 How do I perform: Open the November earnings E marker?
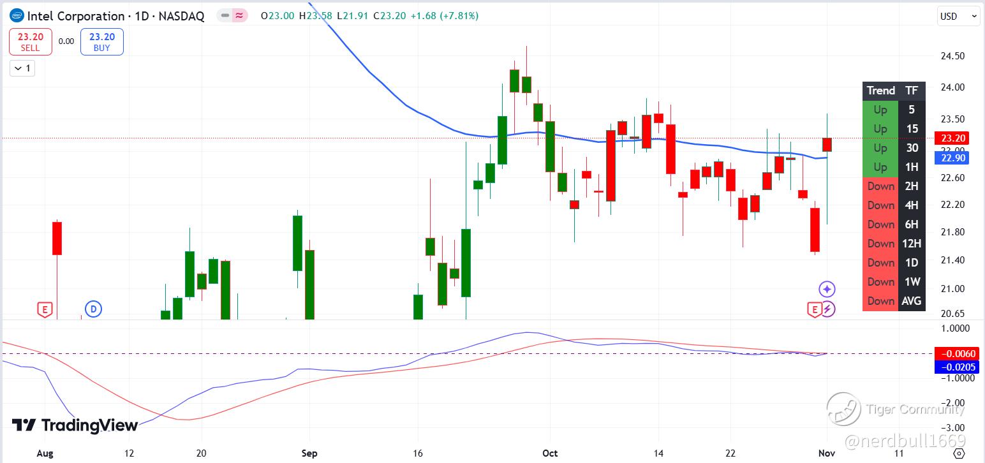(x=814, y=310)
